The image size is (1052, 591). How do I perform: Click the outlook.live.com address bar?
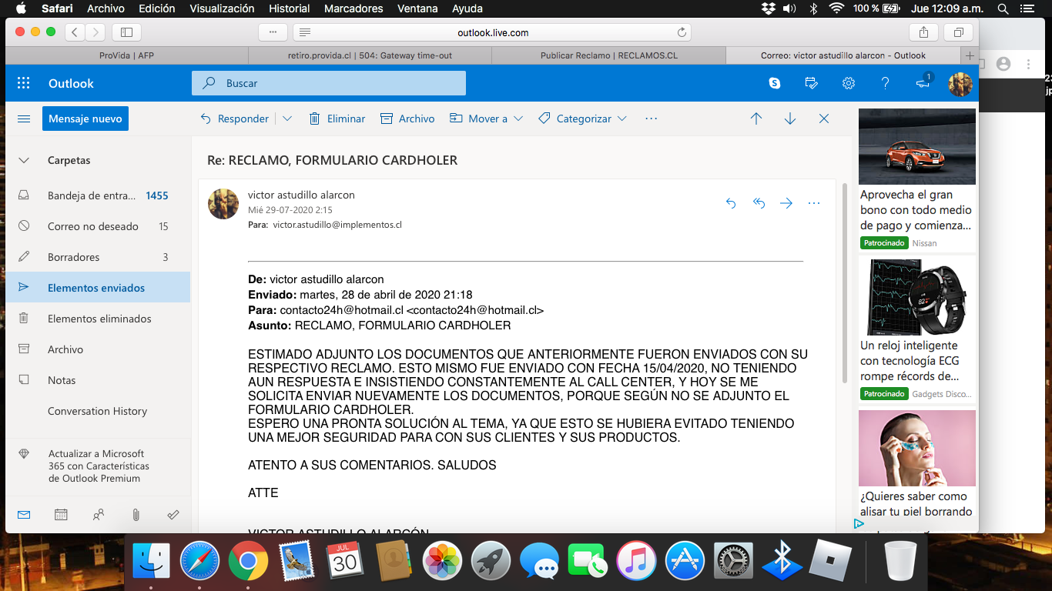tap(493, 32)
